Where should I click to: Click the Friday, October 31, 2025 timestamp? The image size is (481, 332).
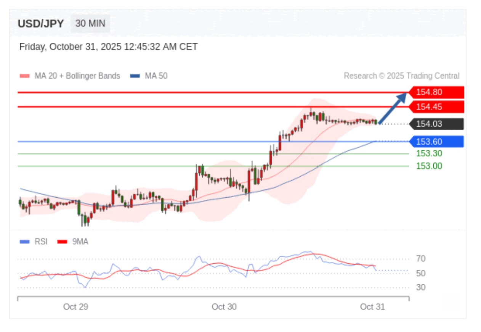pos(109,47)
